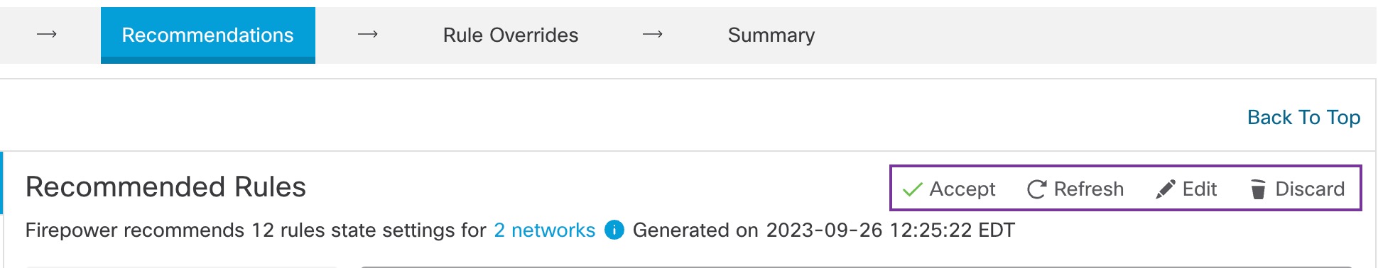
Task: Click the arrow between Recommendations and Rule Overrides
Action: click(x=368, y=34)
